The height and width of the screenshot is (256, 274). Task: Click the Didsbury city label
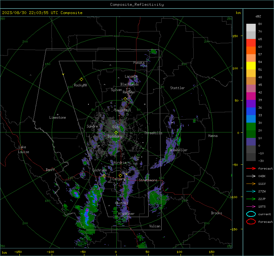pyautogui.click(x=115, y=136)
